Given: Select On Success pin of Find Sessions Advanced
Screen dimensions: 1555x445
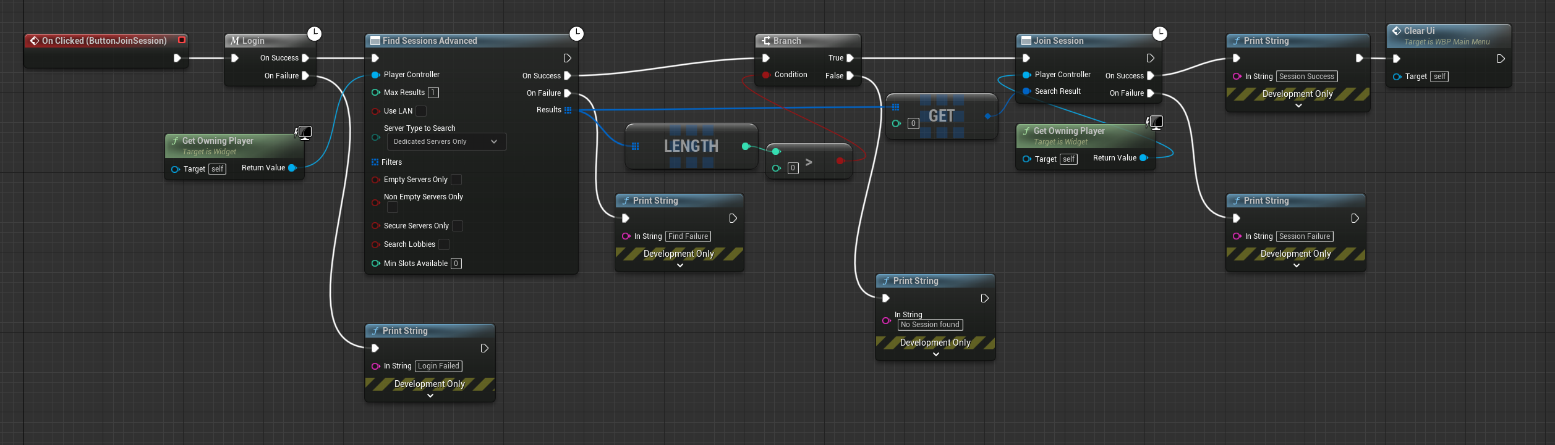Looking at the screenshot, I should click(568, 76).
